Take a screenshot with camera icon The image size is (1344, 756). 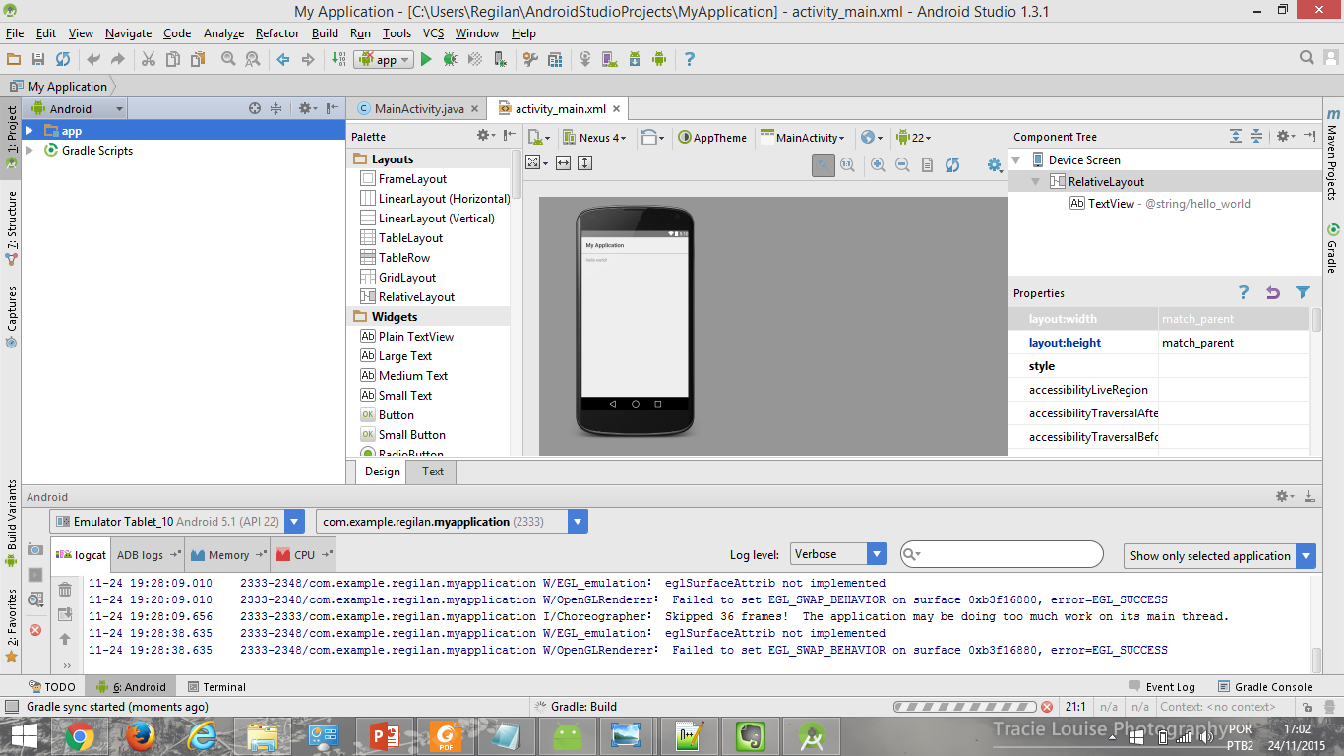point(35,549)
